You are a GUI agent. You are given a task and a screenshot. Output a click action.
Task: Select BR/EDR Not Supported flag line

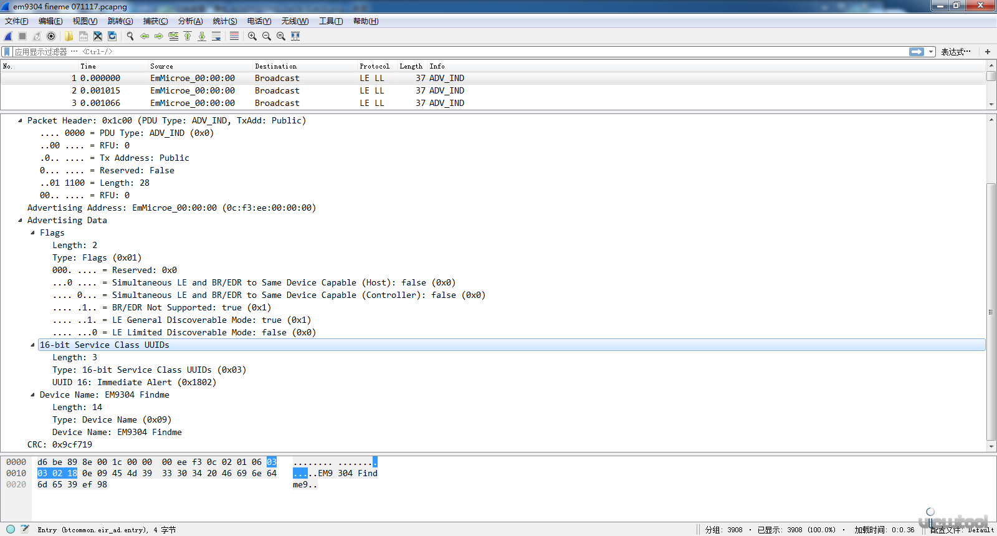tap(162, 307)
